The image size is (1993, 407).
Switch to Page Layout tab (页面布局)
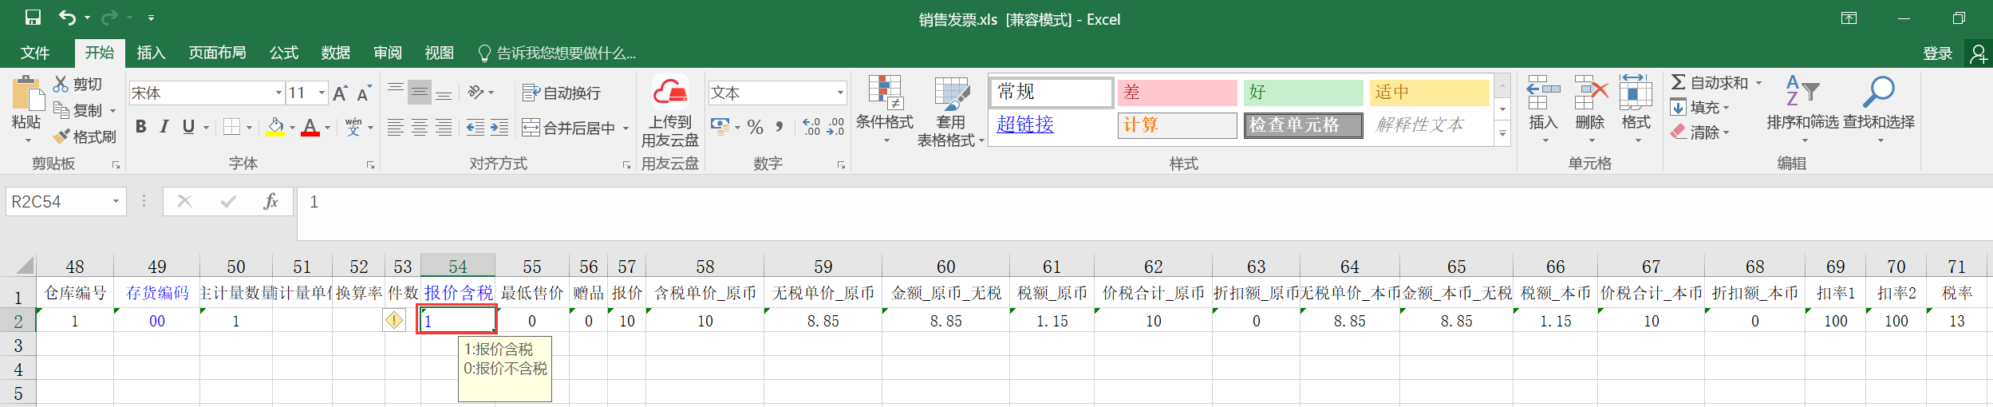click(217, 53)
